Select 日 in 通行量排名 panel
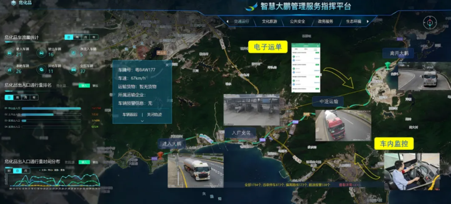451x204 pixels. [x=9, y=98]
